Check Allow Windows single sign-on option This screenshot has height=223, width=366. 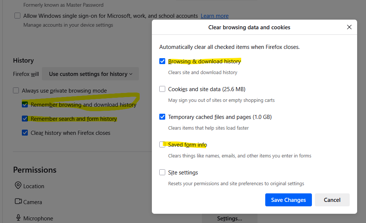[17, 16]
